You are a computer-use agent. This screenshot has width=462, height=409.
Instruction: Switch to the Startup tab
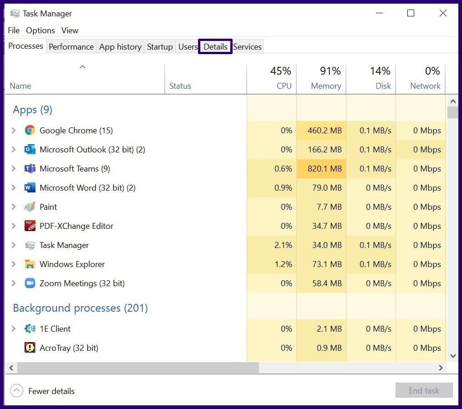[160, 46]
